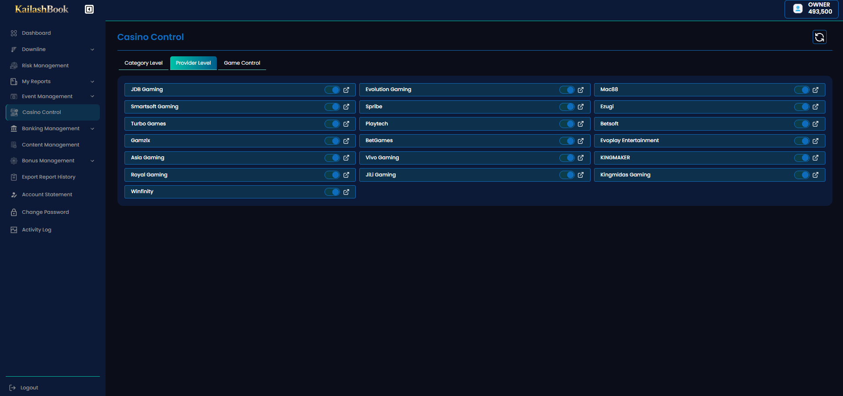Image resolution: width=843 pixels, height=396 pixels.
Task: Disable the JiLi Gaming toggle
Action: point(567,175)
